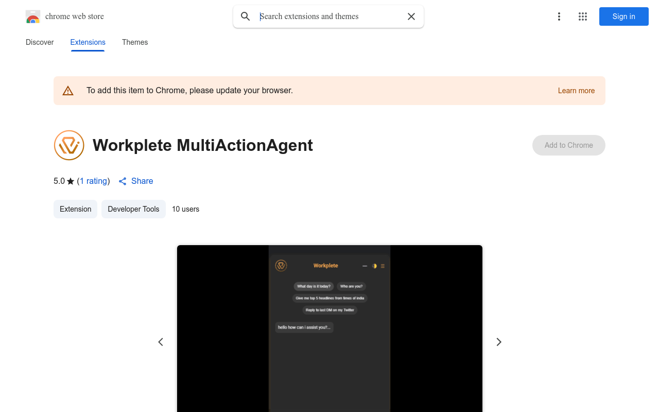The height and width of the screenshot is (412, 659).
Task: Switch to the Themes tab
Action: pos(135,42)
